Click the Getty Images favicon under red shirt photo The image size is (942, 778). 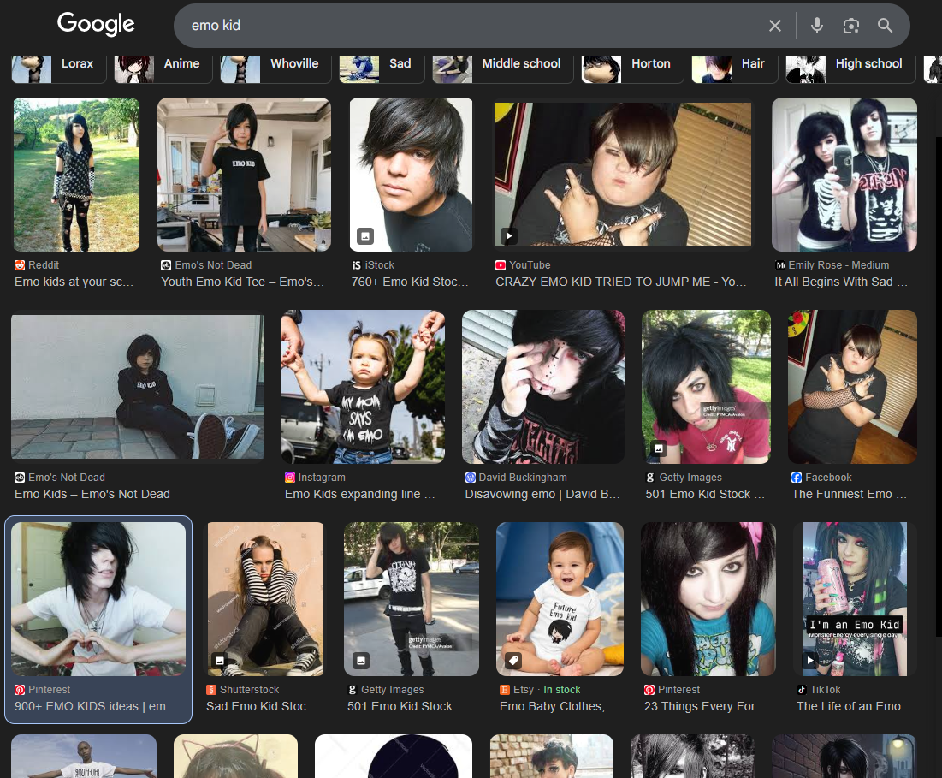650,478
